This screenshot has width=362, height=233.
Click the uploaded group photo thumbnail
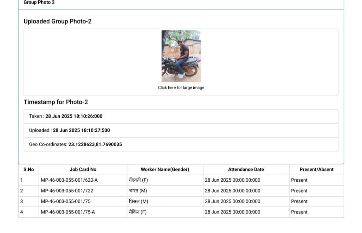pyautogui.click(x=181, y=56)
